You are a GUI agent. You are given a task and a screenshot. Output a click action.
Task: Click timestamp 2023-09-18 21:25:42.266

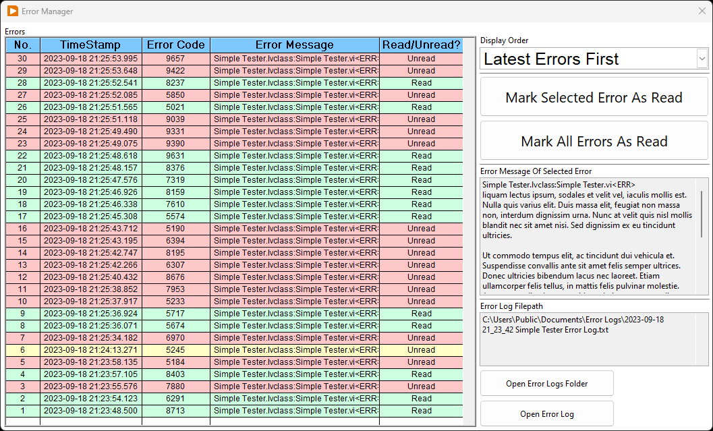pos(90,265)
